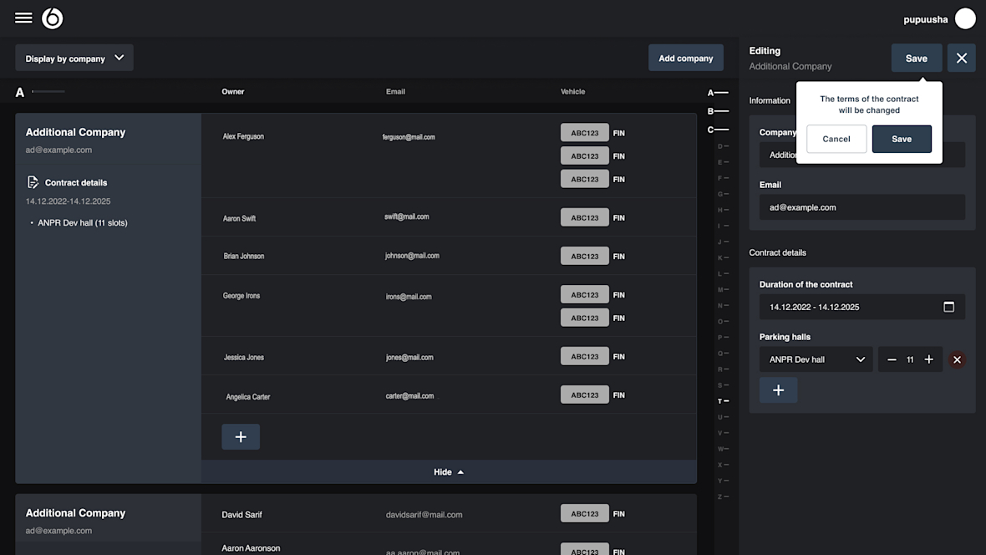This screenshot has height=555, width=986.
Task: Cancel the contract change confirmation
Action: pos(836,139)
